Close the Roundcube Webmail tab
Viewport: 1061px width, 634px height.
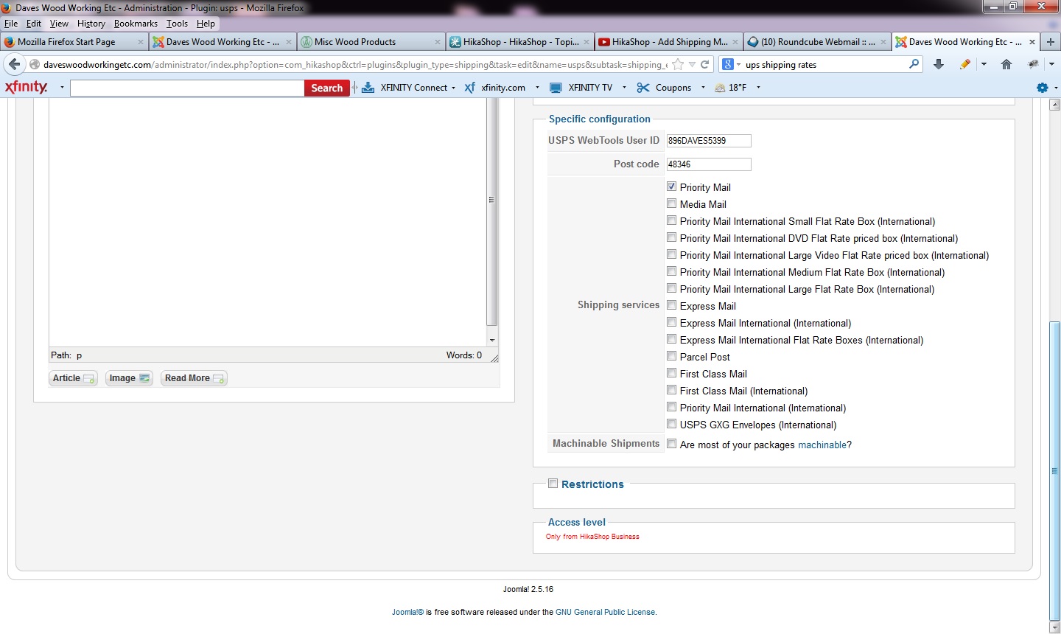tap(883, 42)
